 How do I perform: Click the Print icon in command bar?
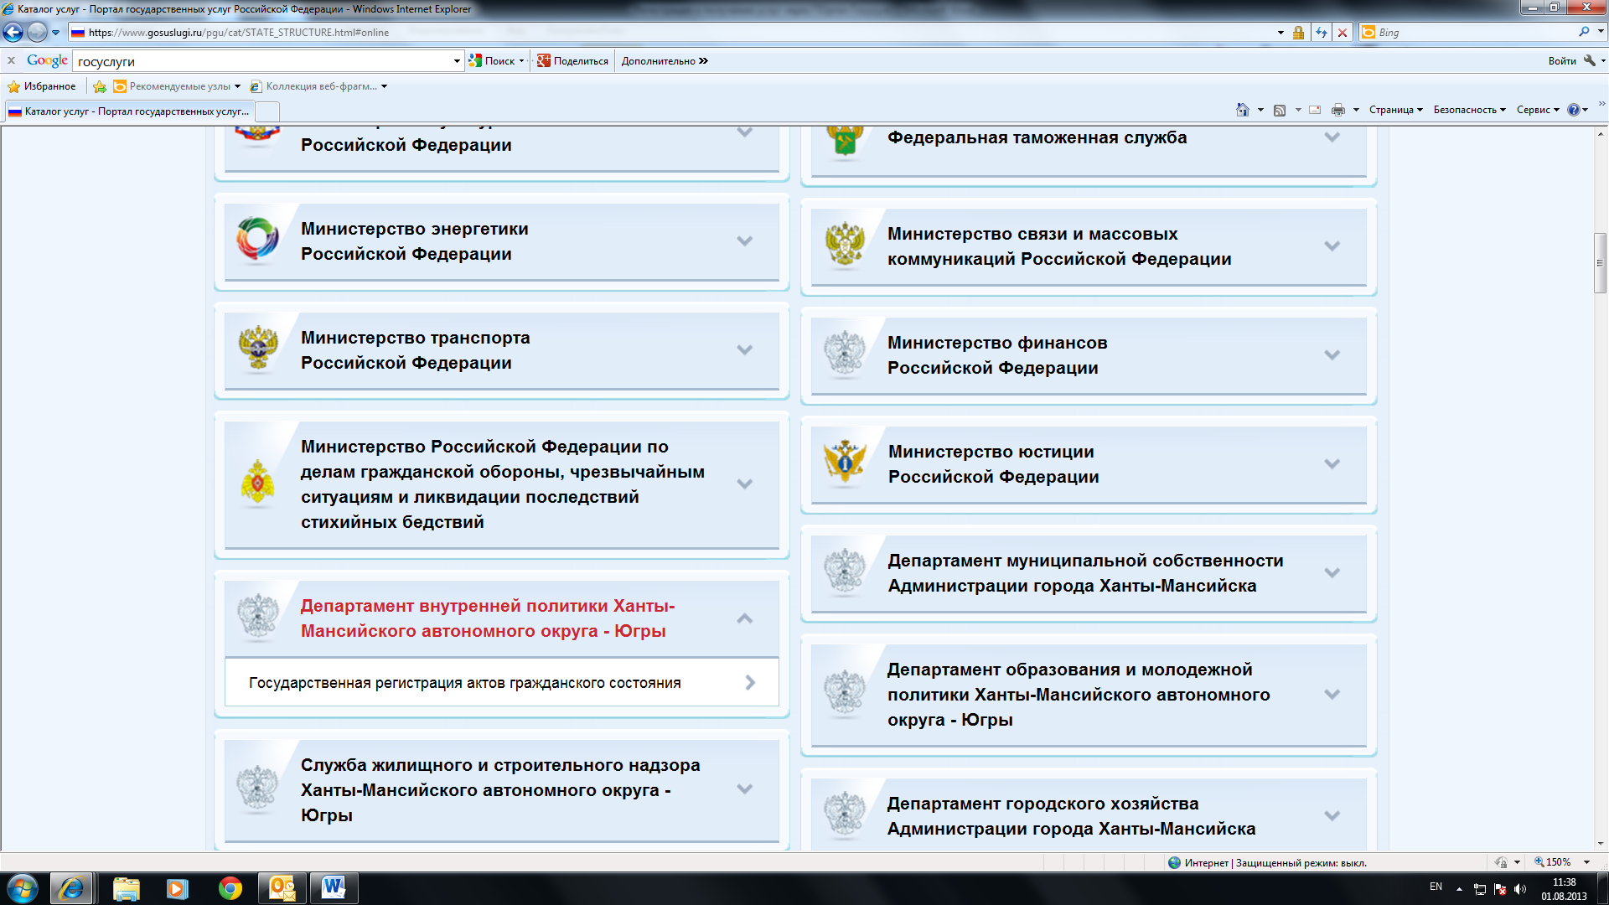coord(1338,110)
